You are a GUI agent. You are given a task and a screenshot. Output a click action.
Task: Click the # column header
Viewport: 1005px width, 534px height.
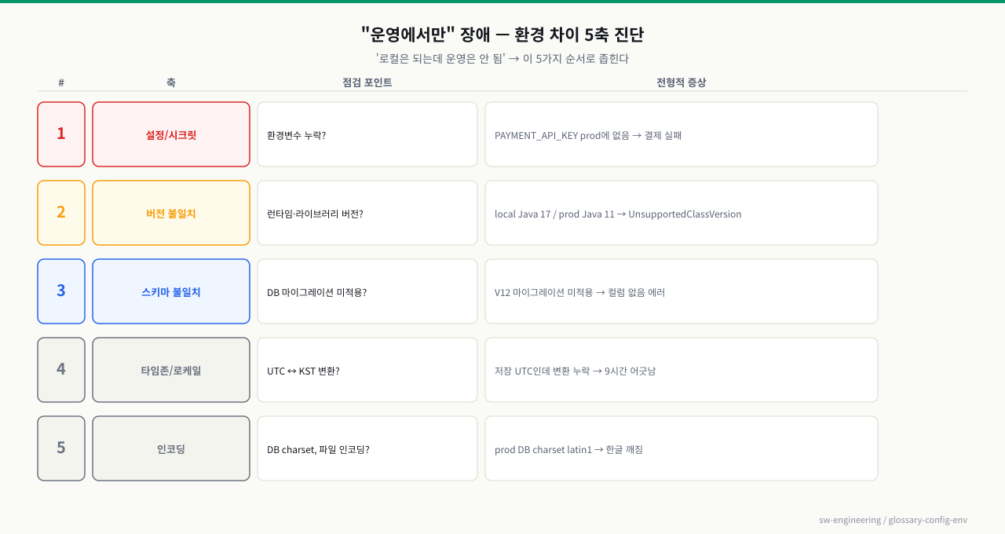(x=61, y=82)
